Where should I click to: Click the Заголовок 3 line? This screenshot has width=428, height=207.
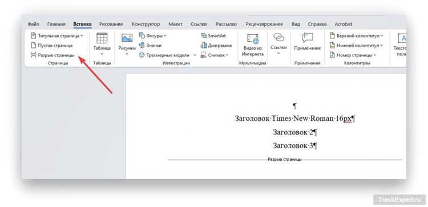pos(294,146)
